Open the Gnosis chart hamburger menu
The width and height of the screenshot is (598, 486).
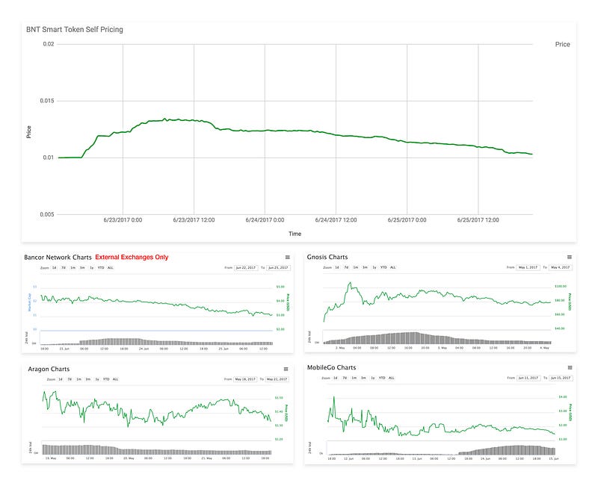[x=570, y=257]
